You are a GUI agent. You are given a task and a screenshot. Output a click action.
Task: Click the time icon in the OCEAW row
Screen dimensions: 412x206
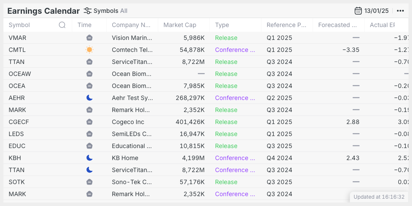(x=89, y=74)
